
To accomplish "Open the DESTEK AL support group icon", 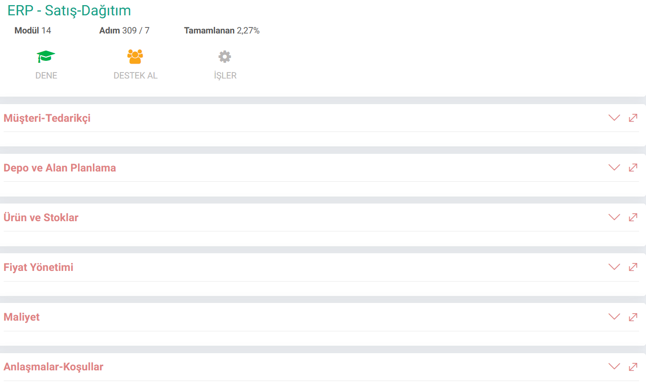I will pyautogui.click(x=135, y=57).
